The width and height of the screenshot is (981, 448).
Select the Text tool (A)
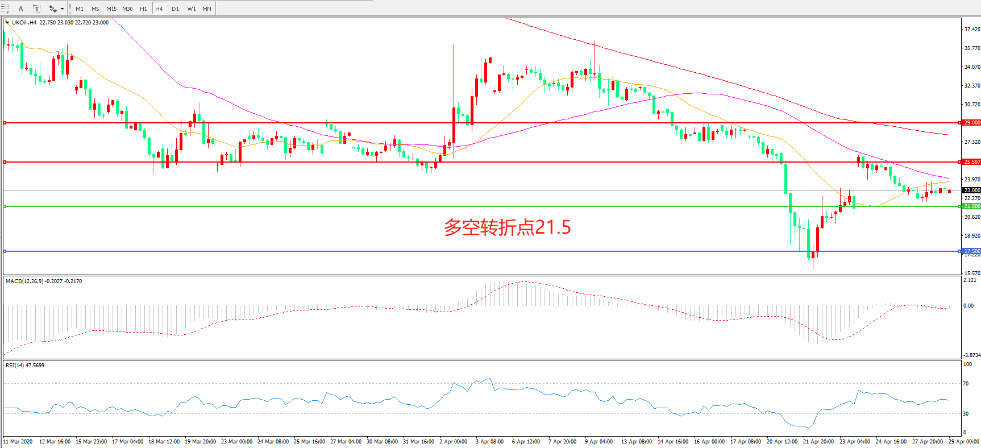(x=21, y=9)
